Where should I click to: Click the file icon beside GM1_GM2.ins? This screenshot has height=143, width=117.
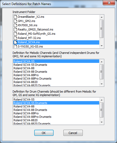coord(15,21)
